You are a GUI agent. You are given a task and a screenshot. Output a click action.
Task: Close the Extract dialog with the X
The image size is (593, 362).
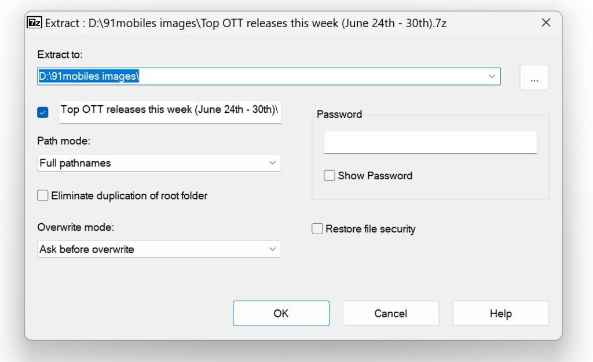coord(546,23)
